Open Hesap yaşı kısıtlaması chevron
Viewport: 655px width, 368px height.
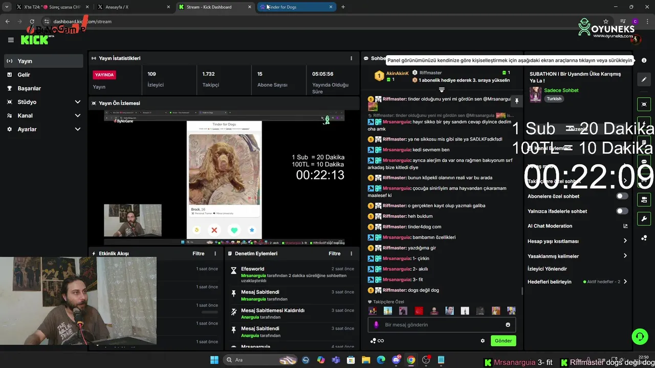pos(625,241)
